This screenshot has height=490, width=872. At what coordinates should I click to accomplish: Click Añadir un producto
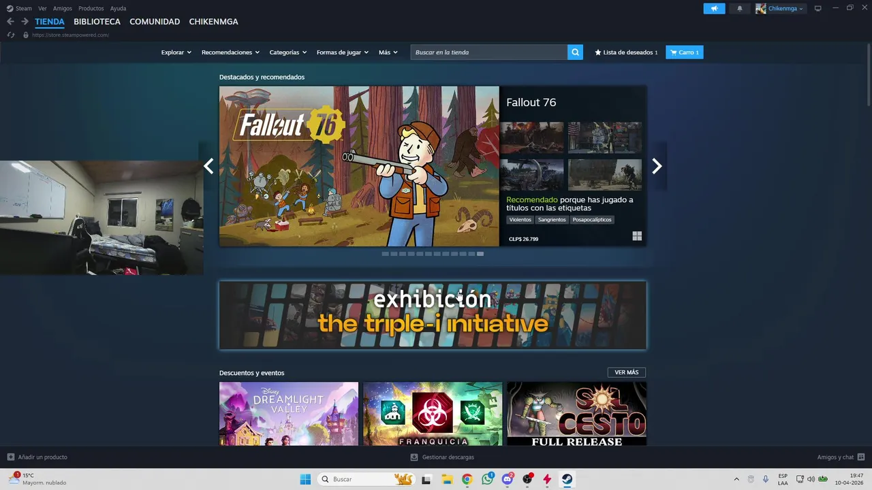click(x=42, y=457)
